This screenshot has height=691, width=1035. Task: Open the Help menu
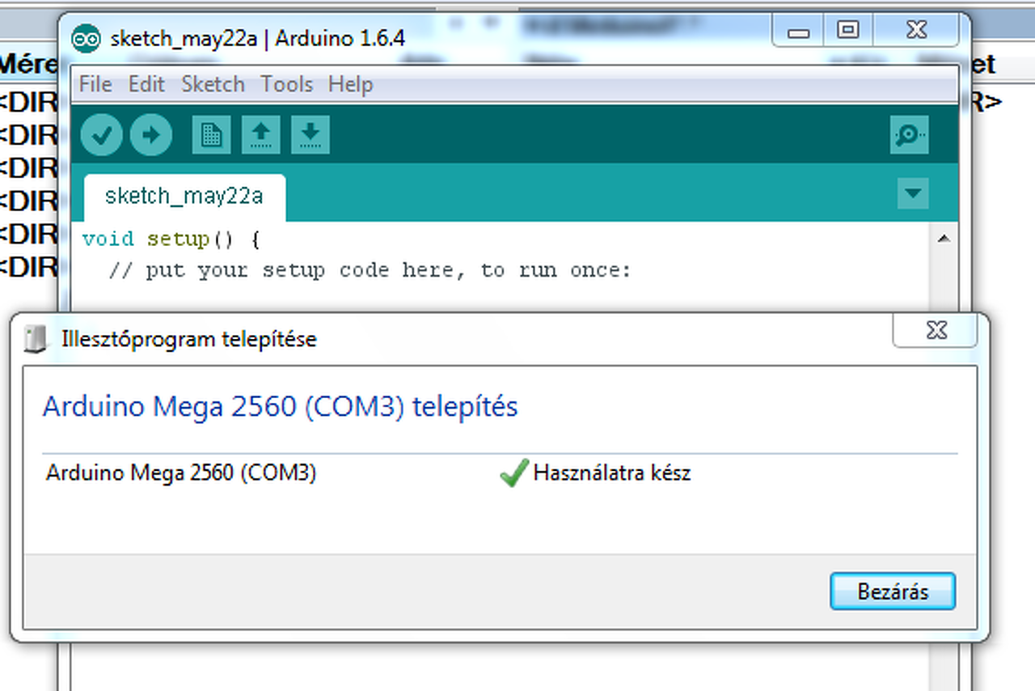coord(350,84)
